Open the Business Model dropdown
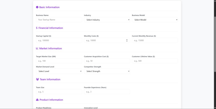 155,20
